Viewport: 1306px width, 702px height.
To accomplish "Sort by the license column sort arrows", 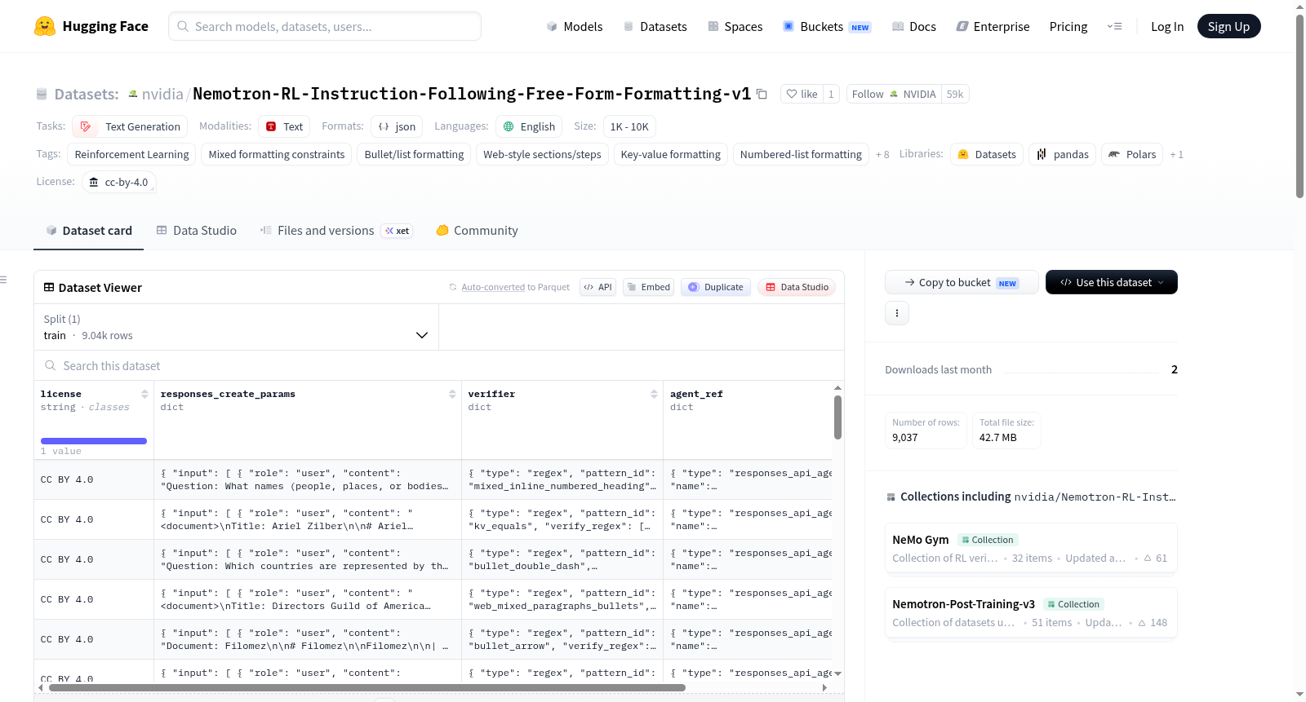I will (x=144, y=394).
